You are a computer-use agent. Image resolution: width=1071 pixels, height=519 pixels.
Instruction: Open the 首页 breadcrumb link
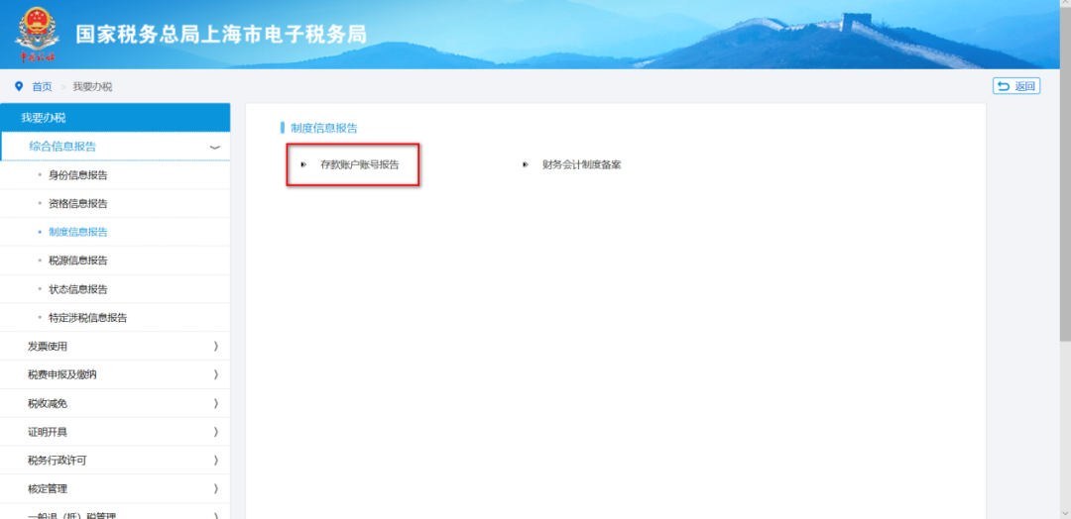click(x=42, y=86)
